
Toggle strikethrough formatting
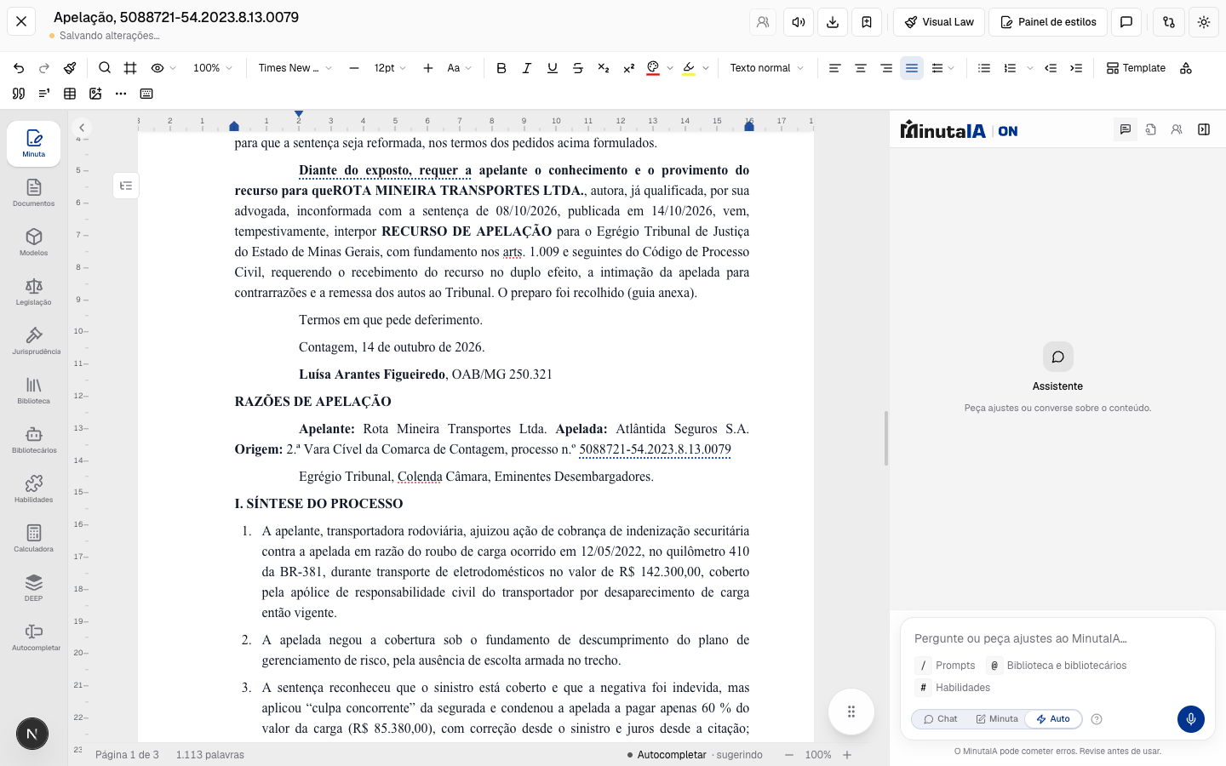(x=578, y=68)
